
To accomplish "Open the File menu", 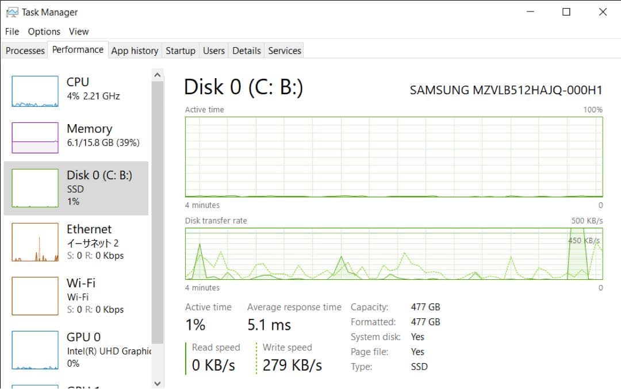I will (11, 32).
